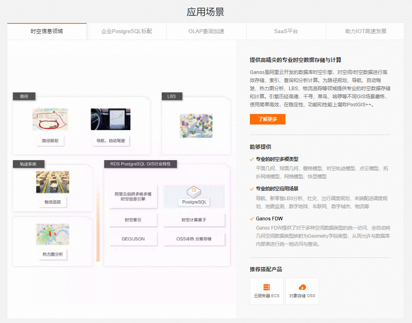Click the 应用场景 page heading

205,12
